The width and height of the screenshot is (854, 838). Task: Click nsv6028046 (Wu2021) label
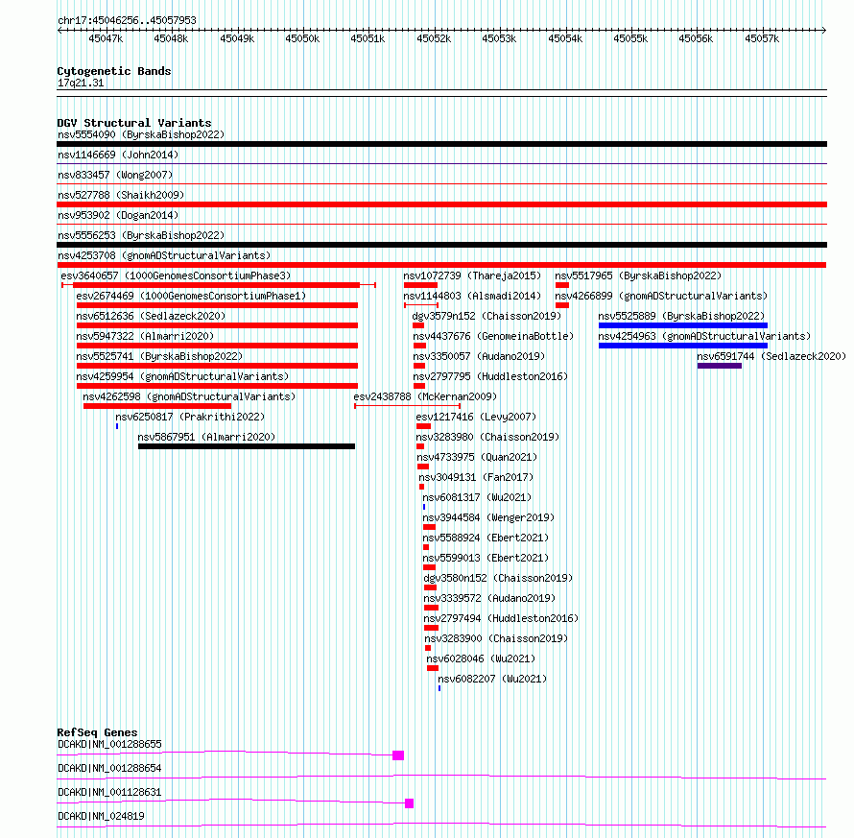[481, 658]
